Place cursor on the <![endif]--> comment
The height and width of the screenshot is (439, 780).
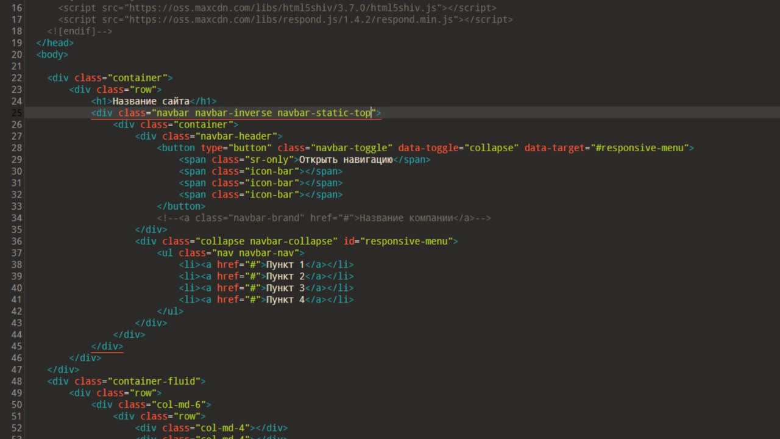(x=80, y=31)
